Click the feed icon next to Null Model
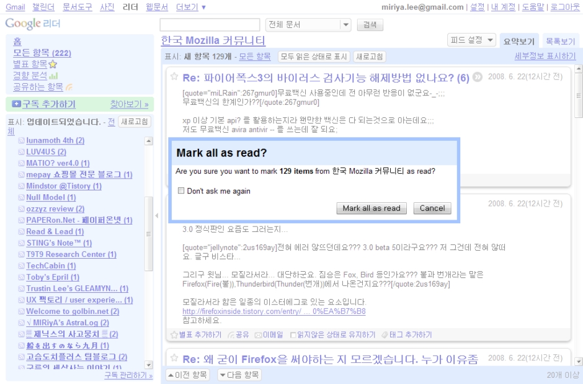Viewport: 583px width, 384px height. (x=22, y=197)
